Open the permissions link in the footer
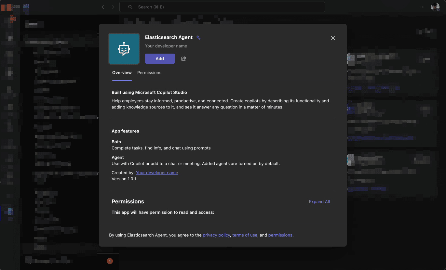446x270 pixels. 280,235
